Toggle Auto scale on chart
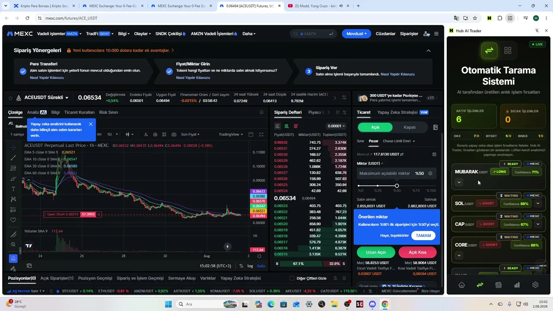The width and height of the screenshot is (553, 311). [x=261, y=266]
